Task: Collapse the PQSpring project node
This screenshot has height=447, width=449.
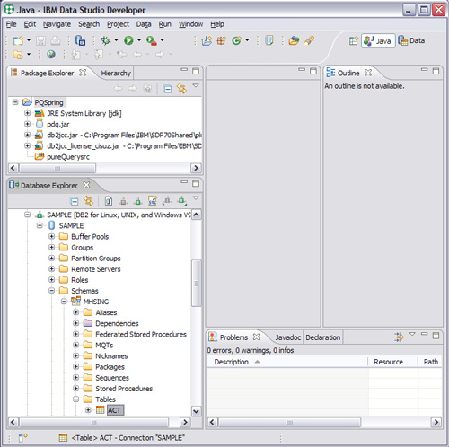Action: tap(15, 102)
